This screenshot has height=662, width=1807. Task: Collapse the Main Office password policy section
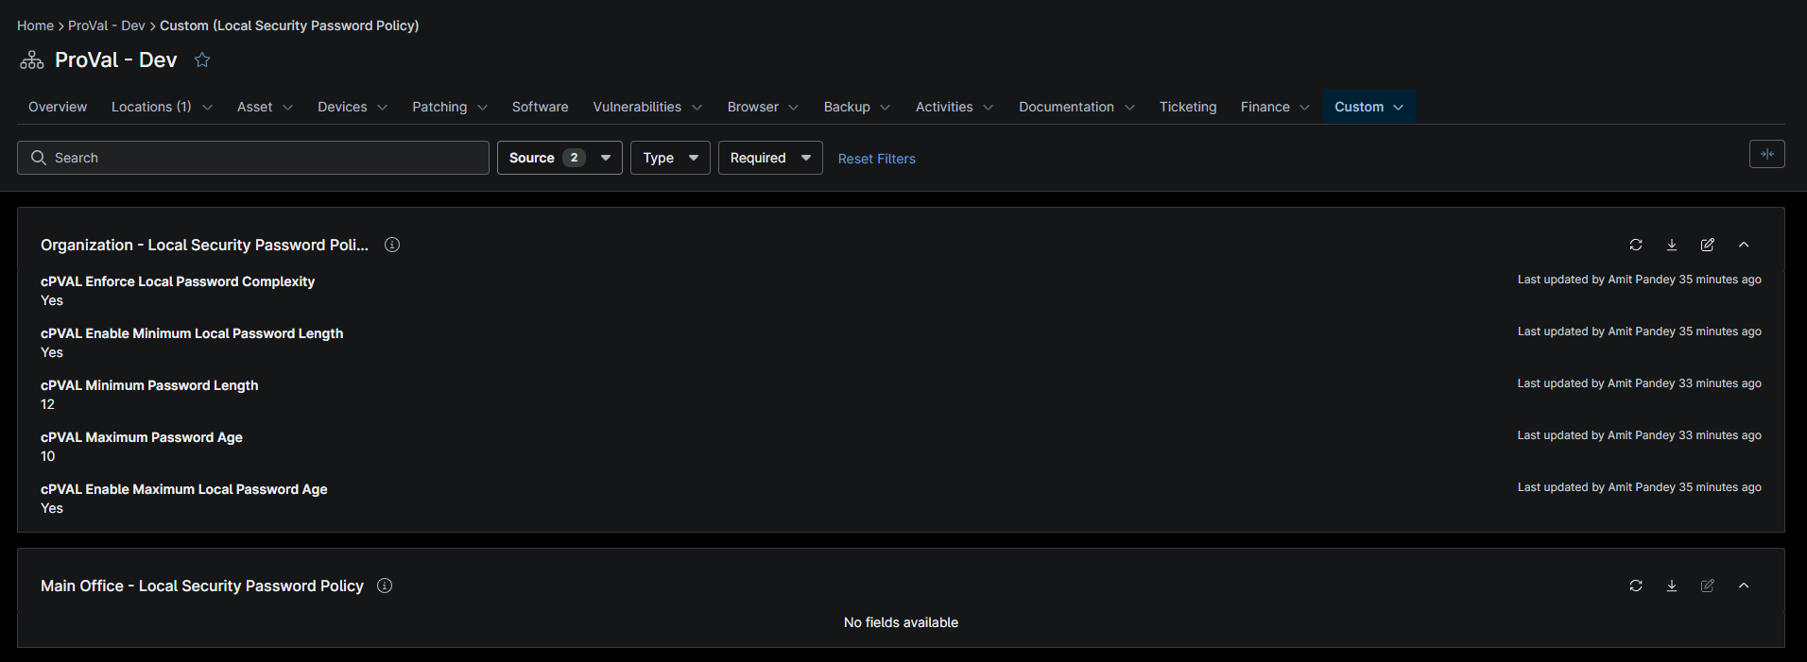point(1744,586)
